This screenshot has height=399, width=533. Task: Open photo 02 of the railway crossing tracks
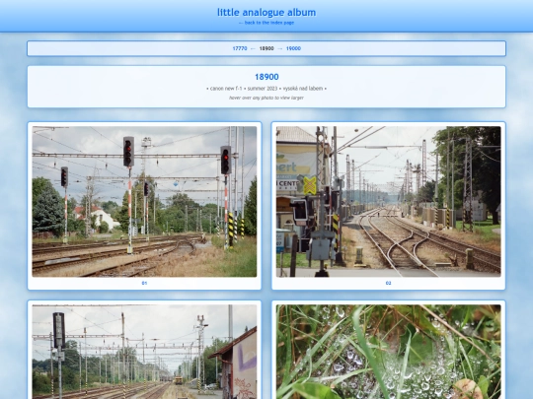coord(389,202)
